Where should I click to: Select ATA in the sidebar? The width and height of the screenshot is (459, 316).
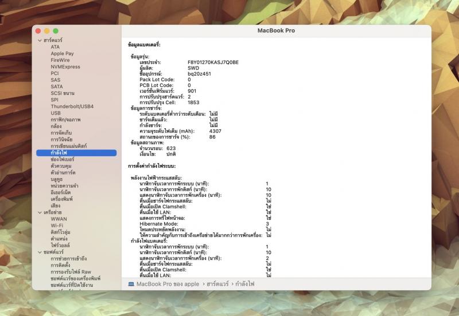pos(55,47)
